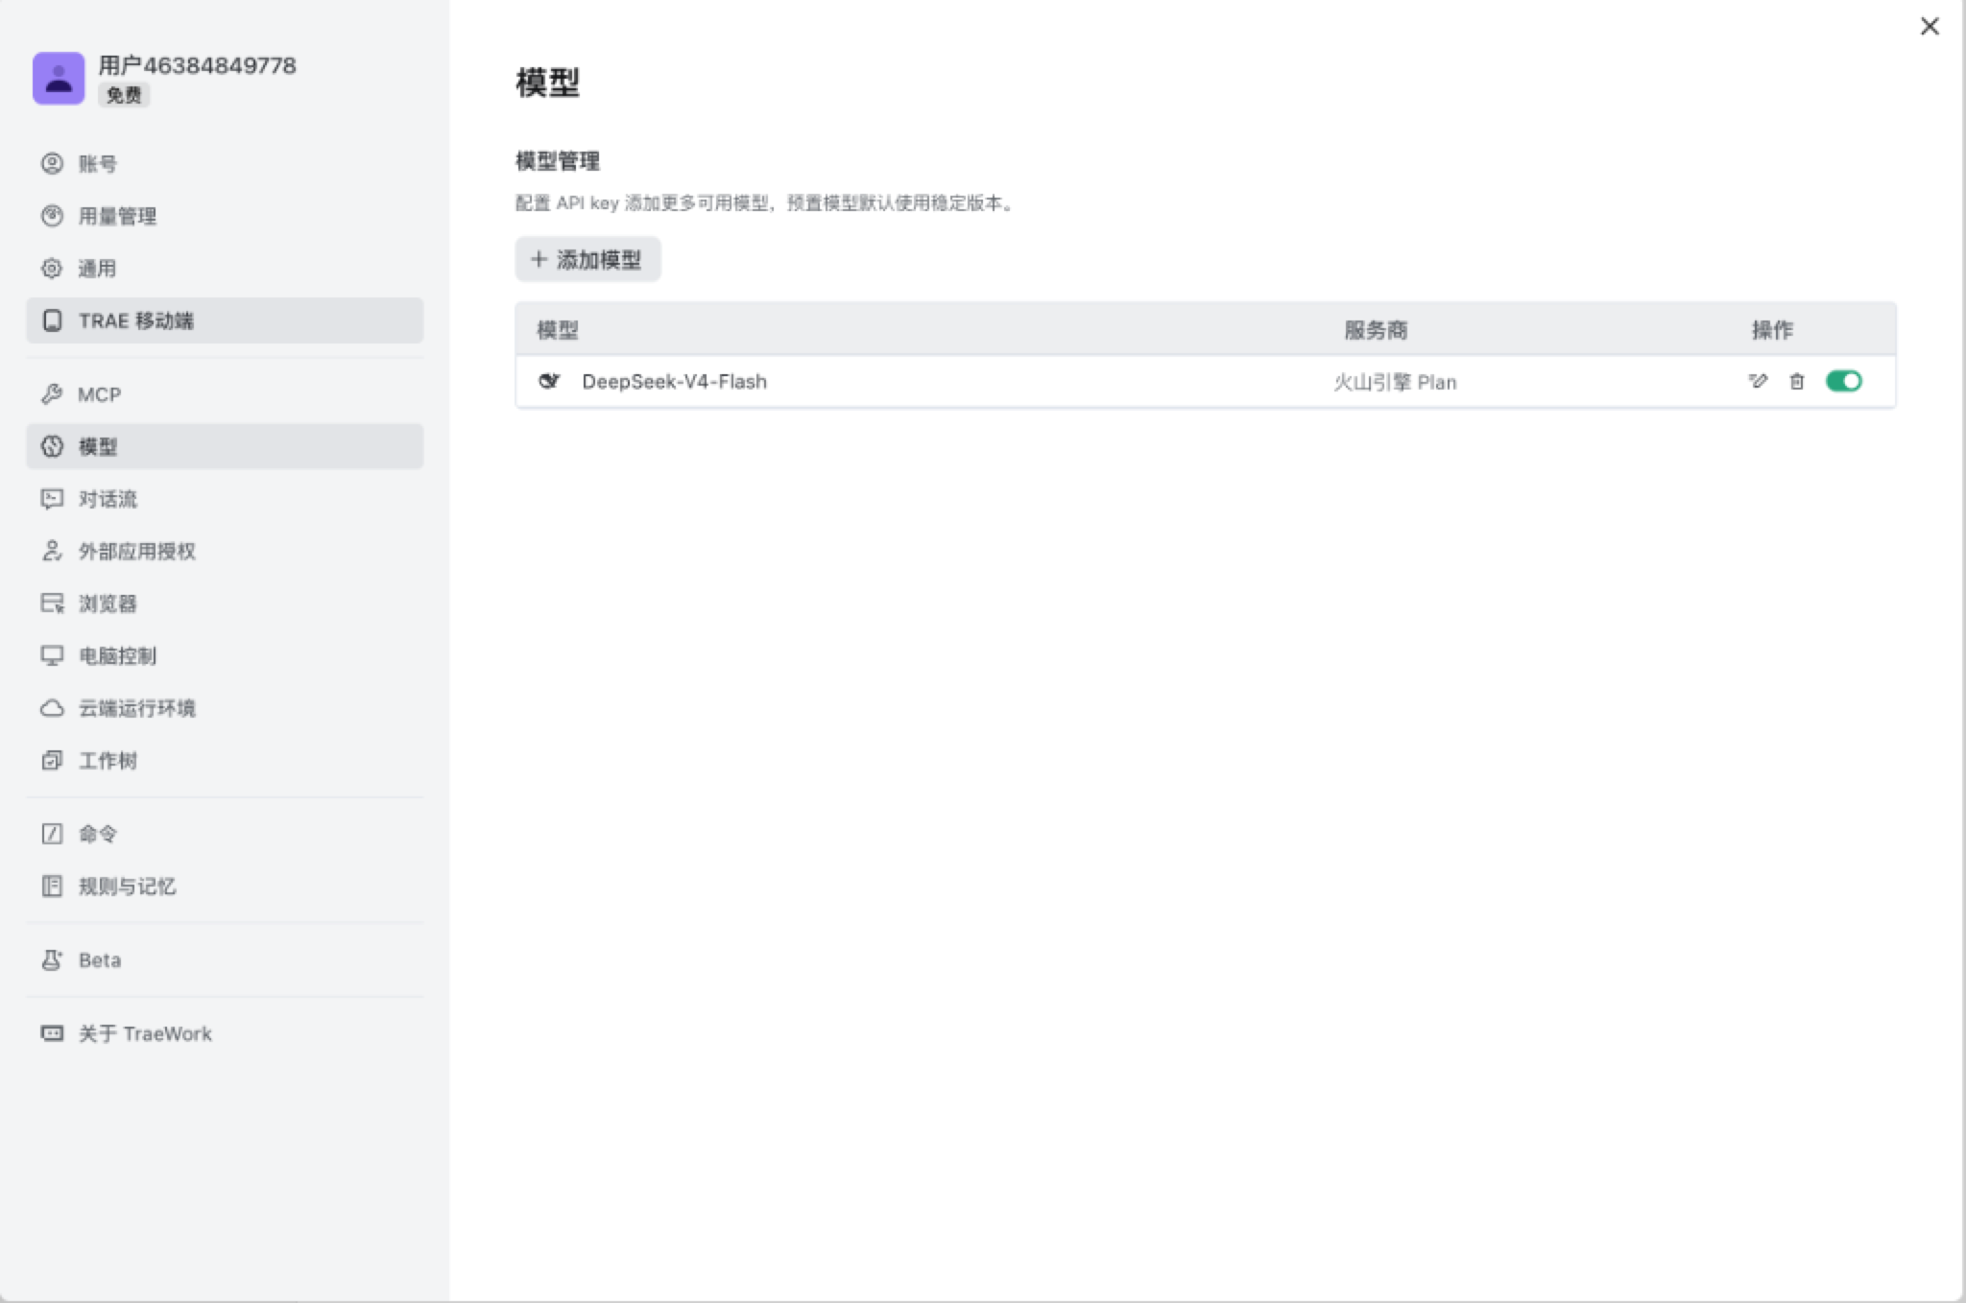Open the 账号 settings section
This screenshot has height=1303, width=1966.
pos(225,163)
